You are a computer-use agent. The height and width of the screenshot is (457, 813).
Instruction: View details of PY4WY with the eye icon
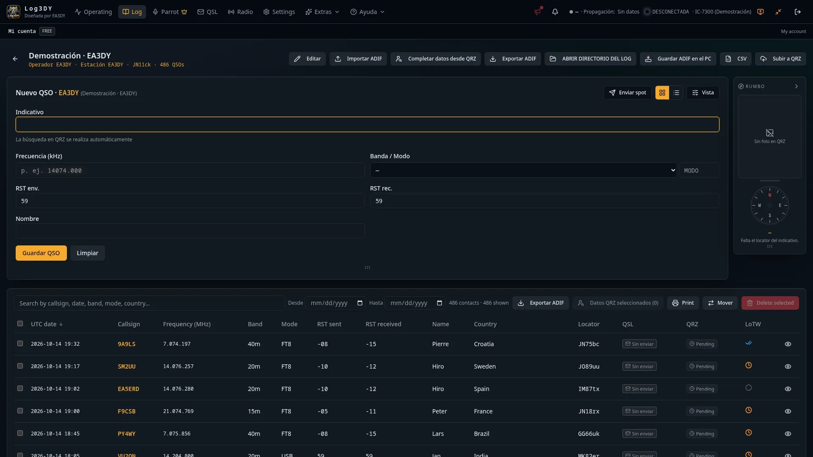pos(788,434)
